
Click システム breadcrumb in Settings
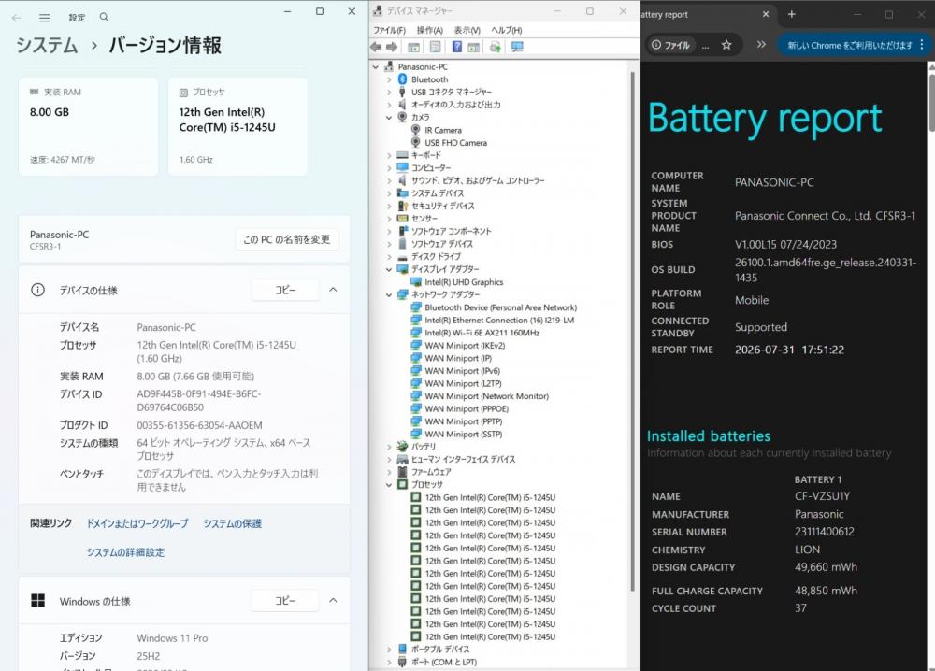click(x=47, y=45)
